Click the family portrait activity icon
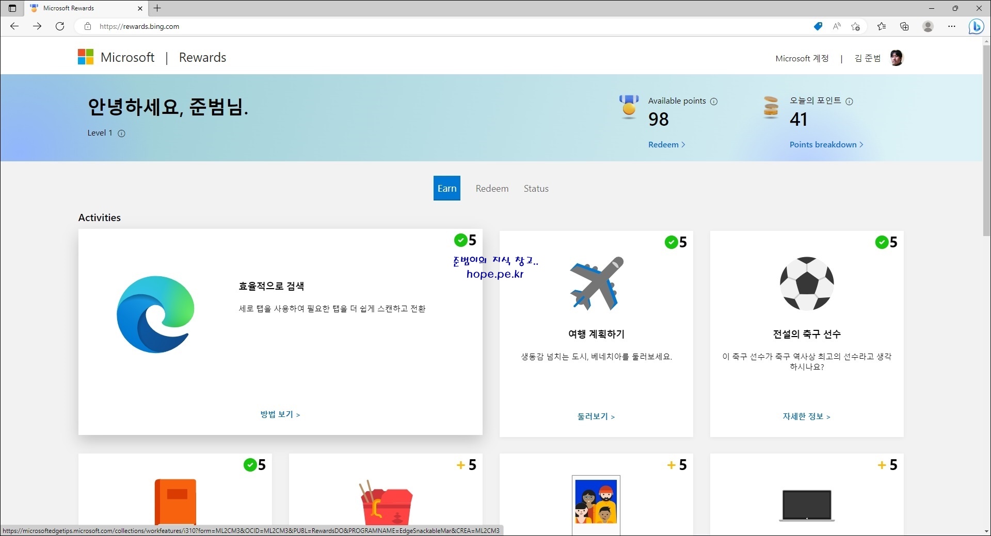This screenshot has height=536, width=991. point(596,505)
